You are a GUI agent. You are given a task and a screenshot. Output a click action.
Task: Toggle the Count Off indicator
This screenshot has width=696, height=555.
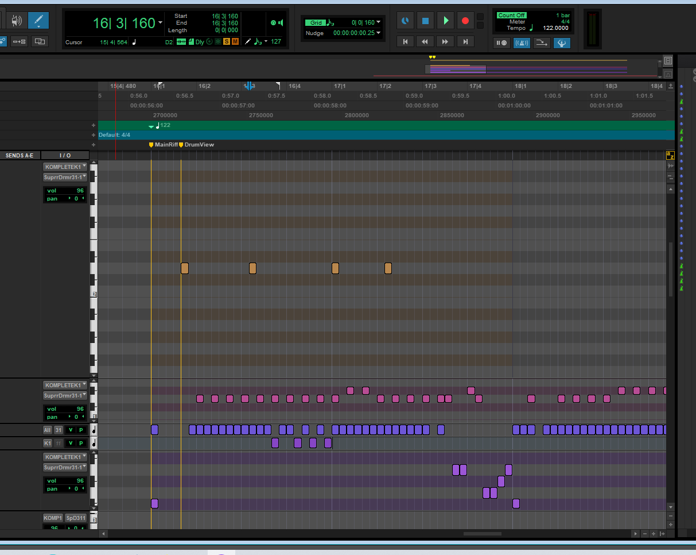click(x=511, y=16)
